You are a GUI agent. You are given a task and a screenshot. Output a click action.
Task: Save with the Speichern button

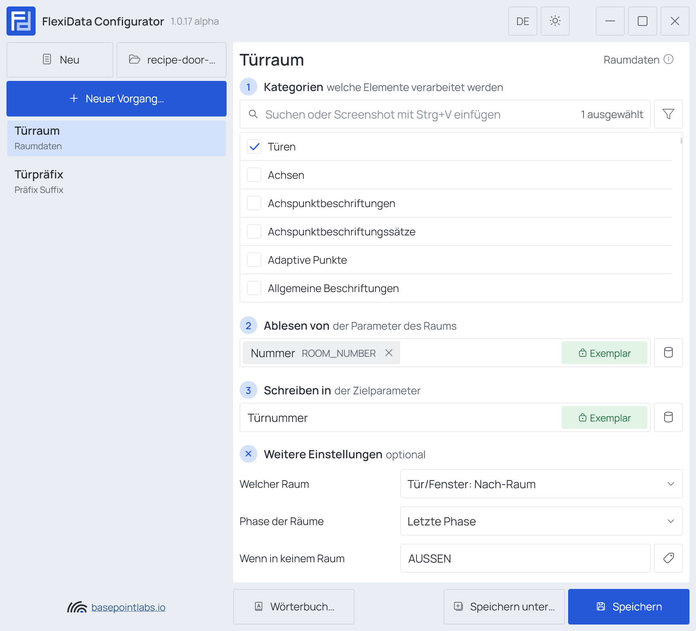coord(629,607)
